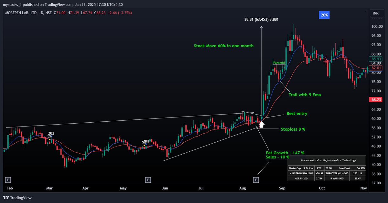Click the '+76.99' 52W low value
388x203 pixels.
tap(319, 173)
